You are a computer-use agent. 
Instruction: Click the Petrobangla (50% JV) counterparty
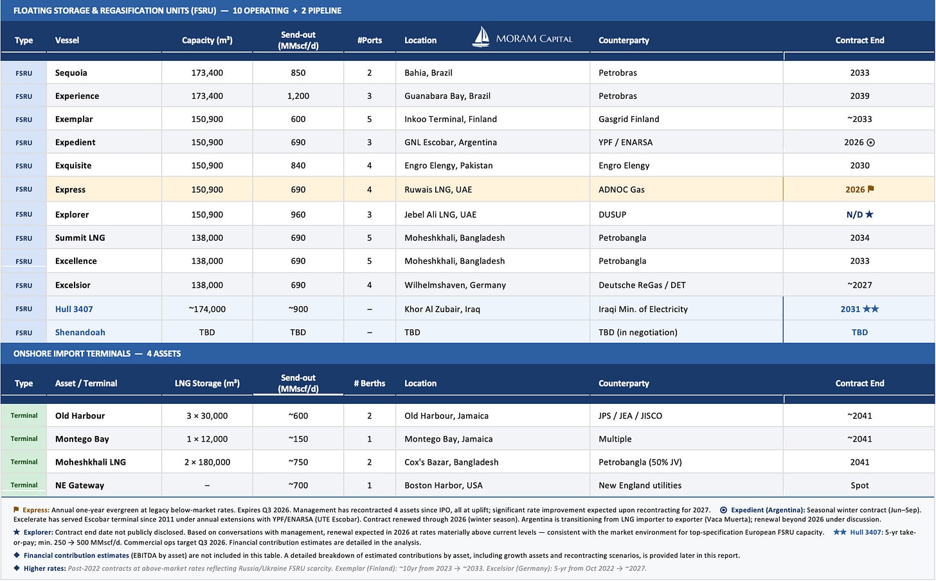coord(640,462)
